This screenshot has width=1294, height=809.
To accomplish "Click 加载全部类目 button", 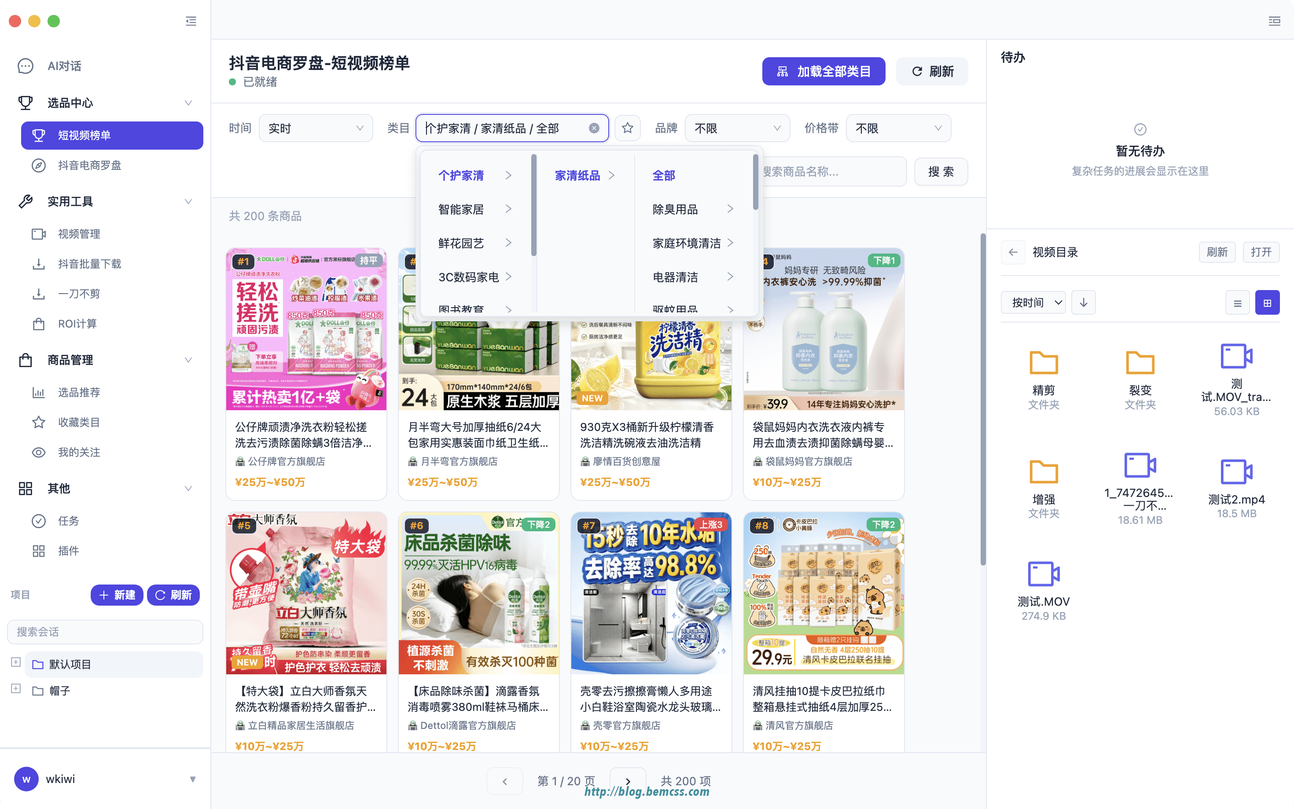I will coord(823,71).
